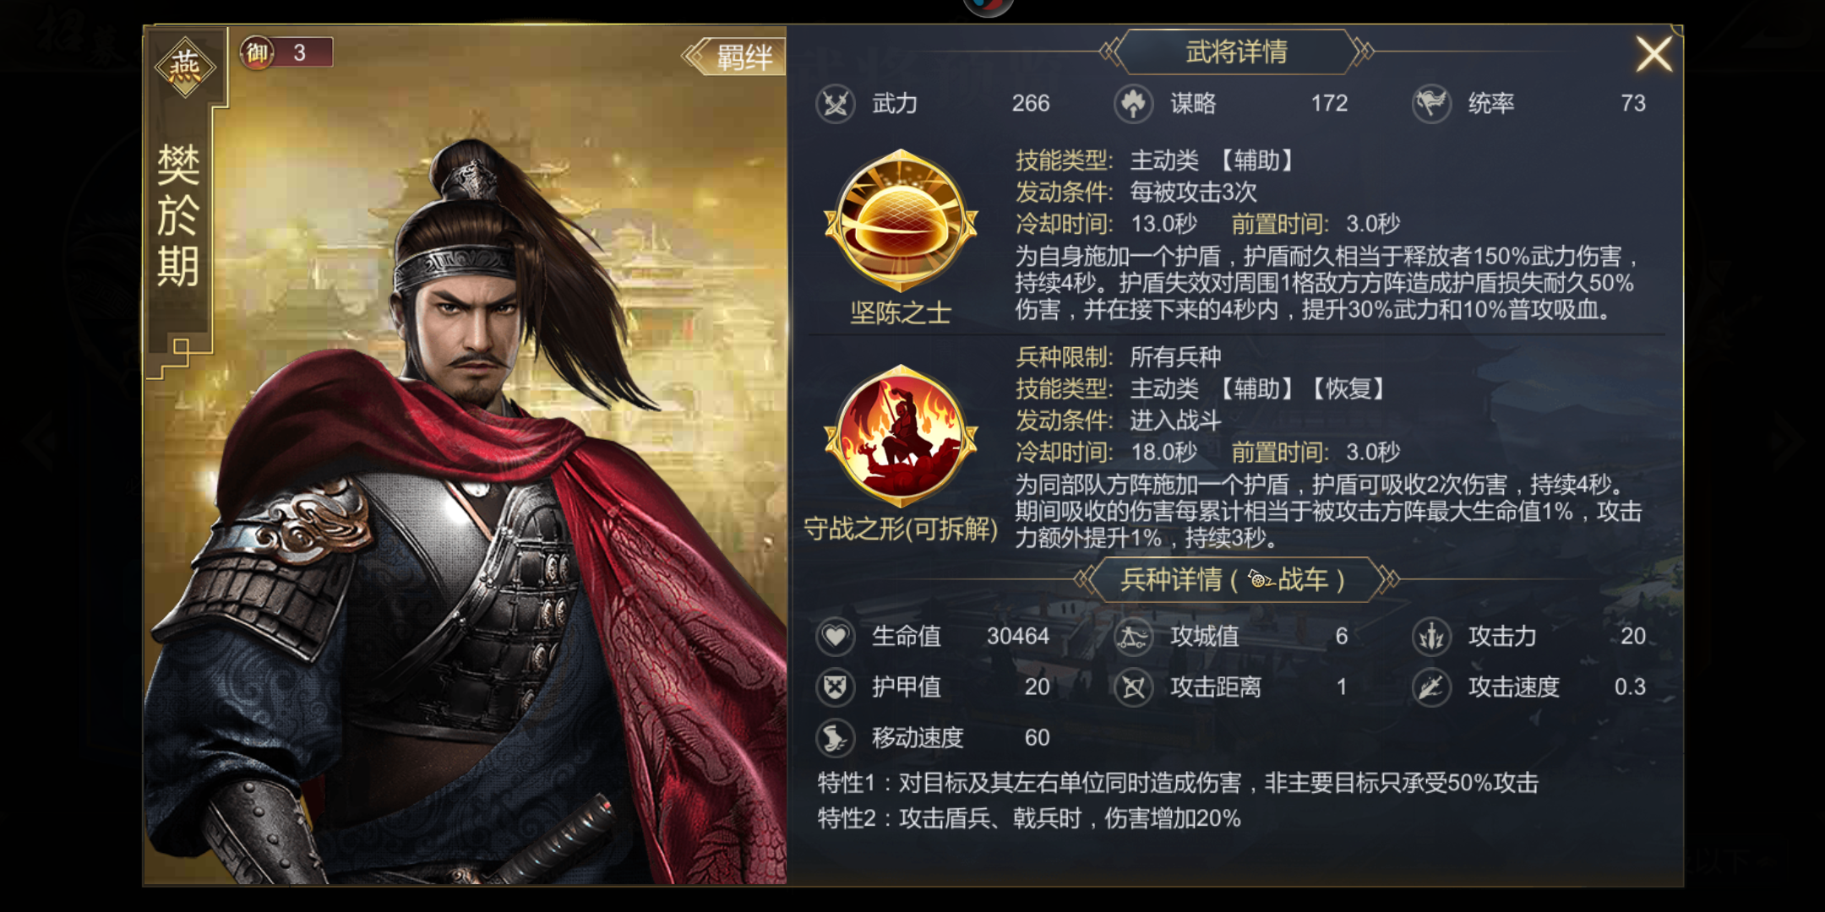The width and height of the screenshot is (1825, 912).
Task: Tap the 攻城值 siege icon
Action: coord(1134,636)
